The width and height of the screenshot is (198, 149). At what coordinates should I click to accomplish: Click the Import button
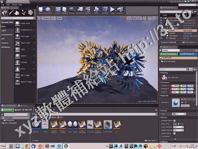(x=18, y=110)
